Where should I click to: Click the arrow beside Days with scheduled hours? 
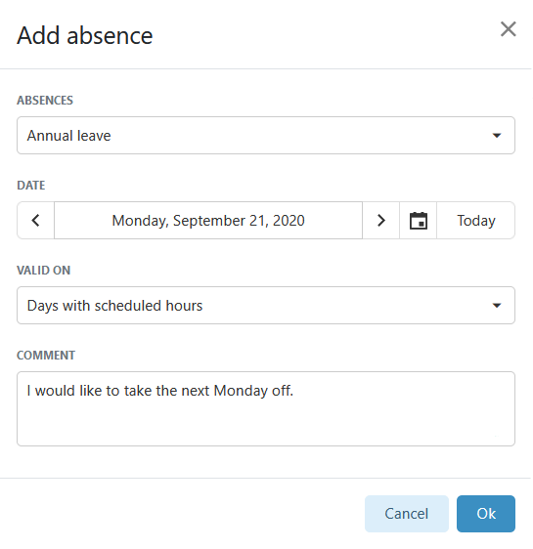[x=496, y=306]
